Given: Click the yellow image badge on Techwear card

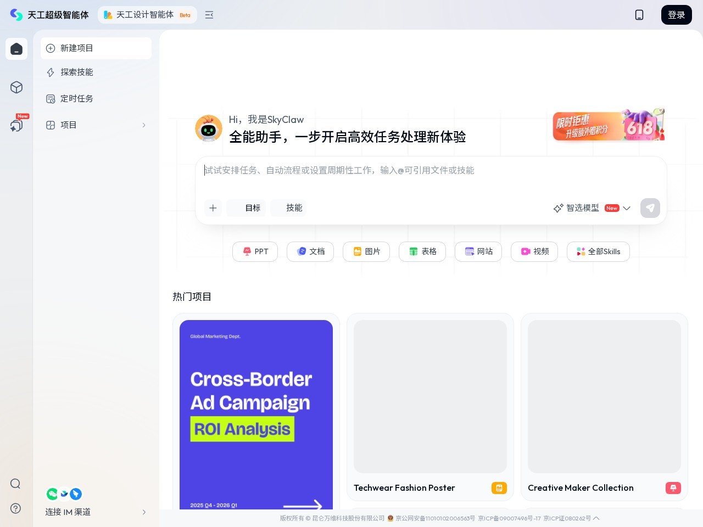Looking at the screenshot, I should tap(499, 488).
